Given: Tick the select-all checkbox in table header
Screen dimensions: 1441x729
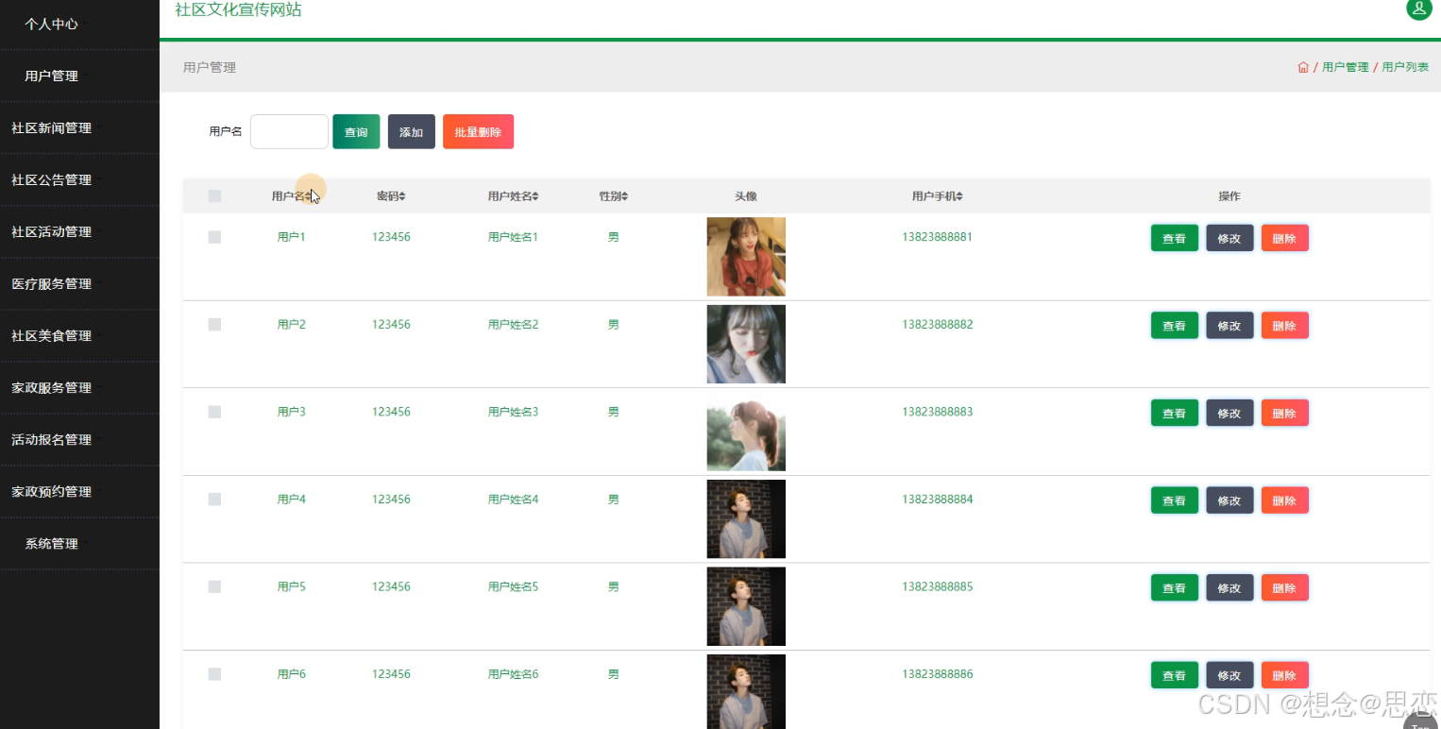Looking at the screenshot, I should (x=214, y=196).
